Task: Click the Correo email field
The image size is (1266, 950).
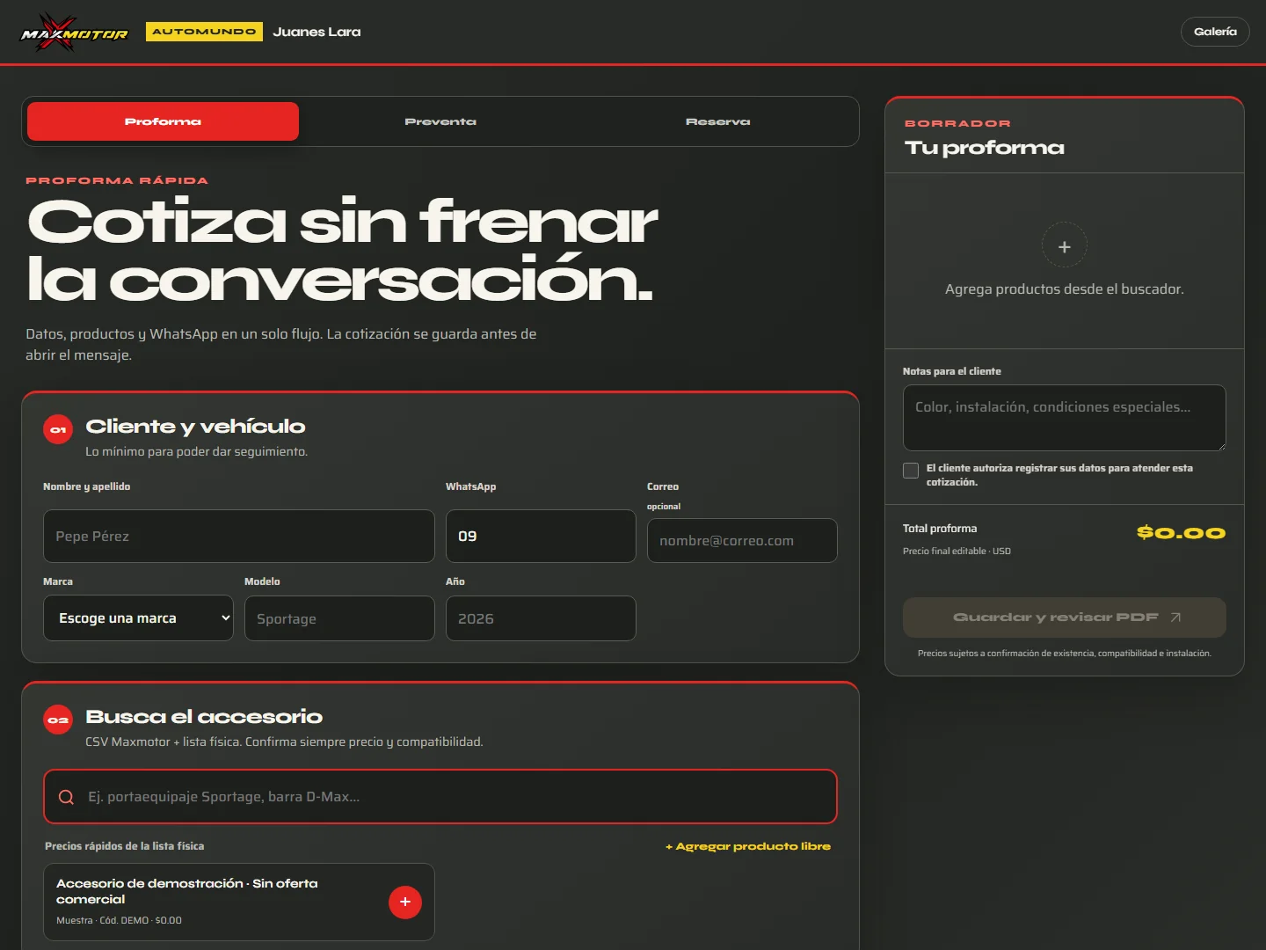Action: click(742, 540)
